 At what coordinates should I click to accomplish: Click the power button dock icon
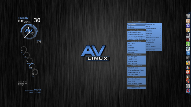[x=188, y=86]
